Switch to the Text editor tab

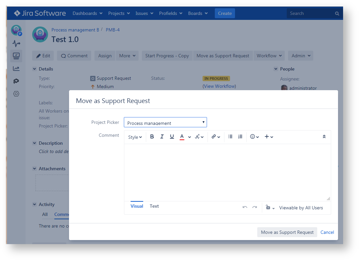pos(154,206)
